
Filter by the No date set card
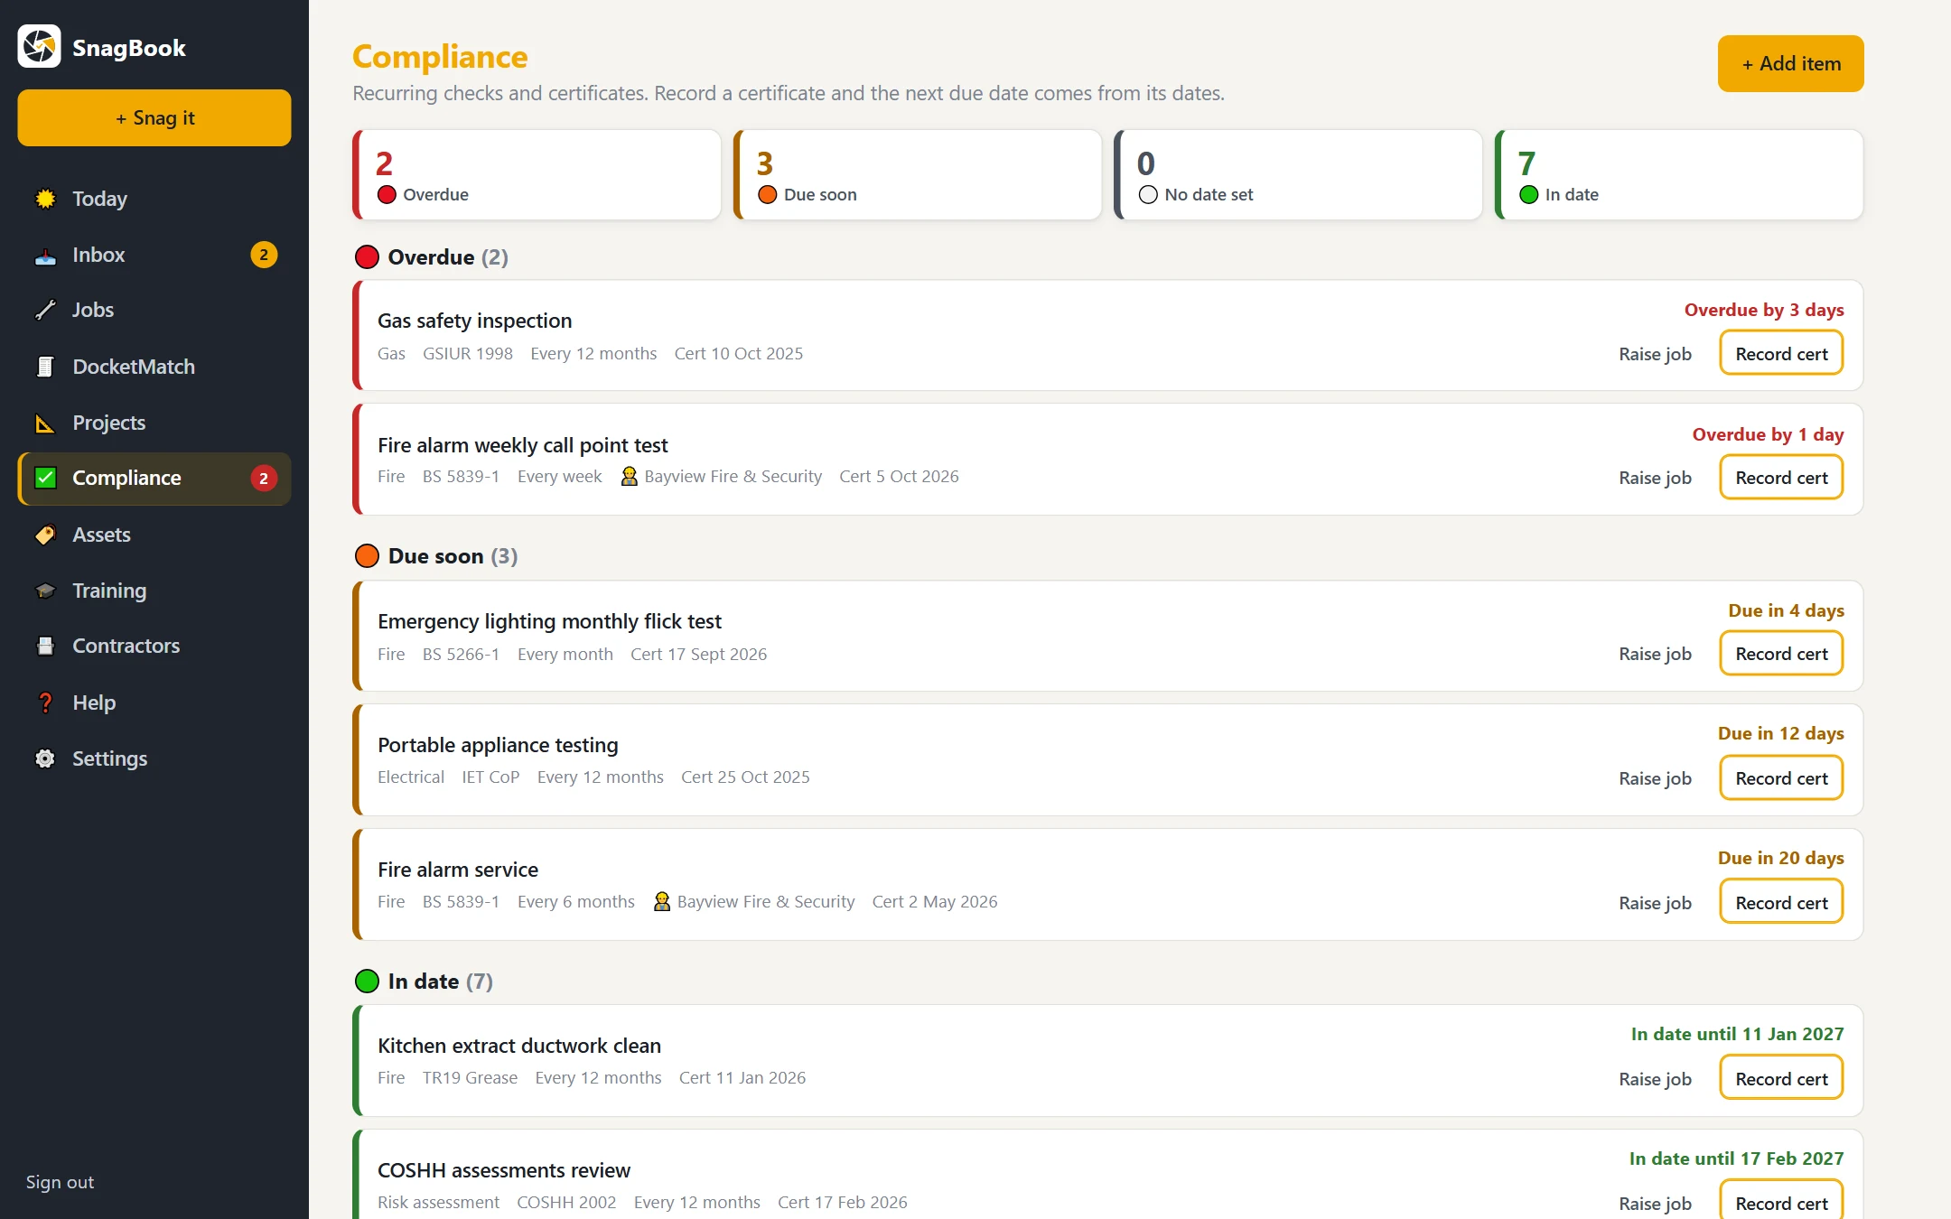click(1298, 174)
